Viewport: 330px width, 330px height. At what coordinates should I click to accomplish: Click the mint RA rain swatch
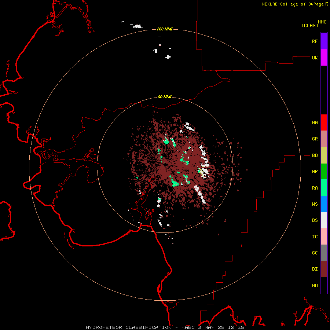[x=324, y=188]
